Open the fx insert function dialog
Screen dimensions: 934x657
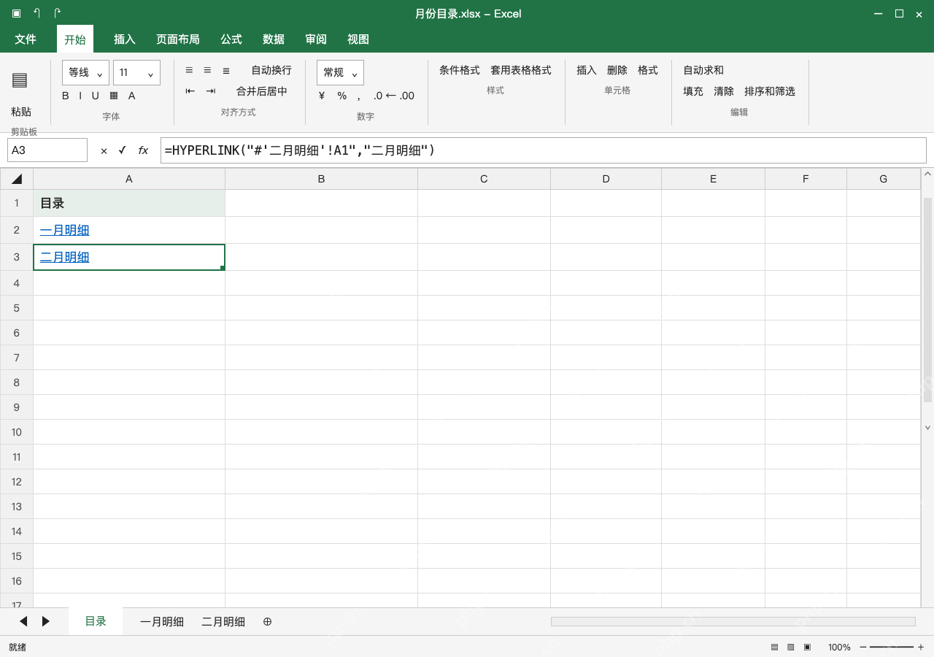143,150
